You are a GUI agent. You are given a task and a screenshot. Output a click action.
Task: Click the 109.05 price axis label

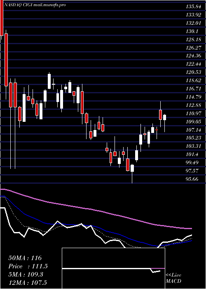pos(193,122)
